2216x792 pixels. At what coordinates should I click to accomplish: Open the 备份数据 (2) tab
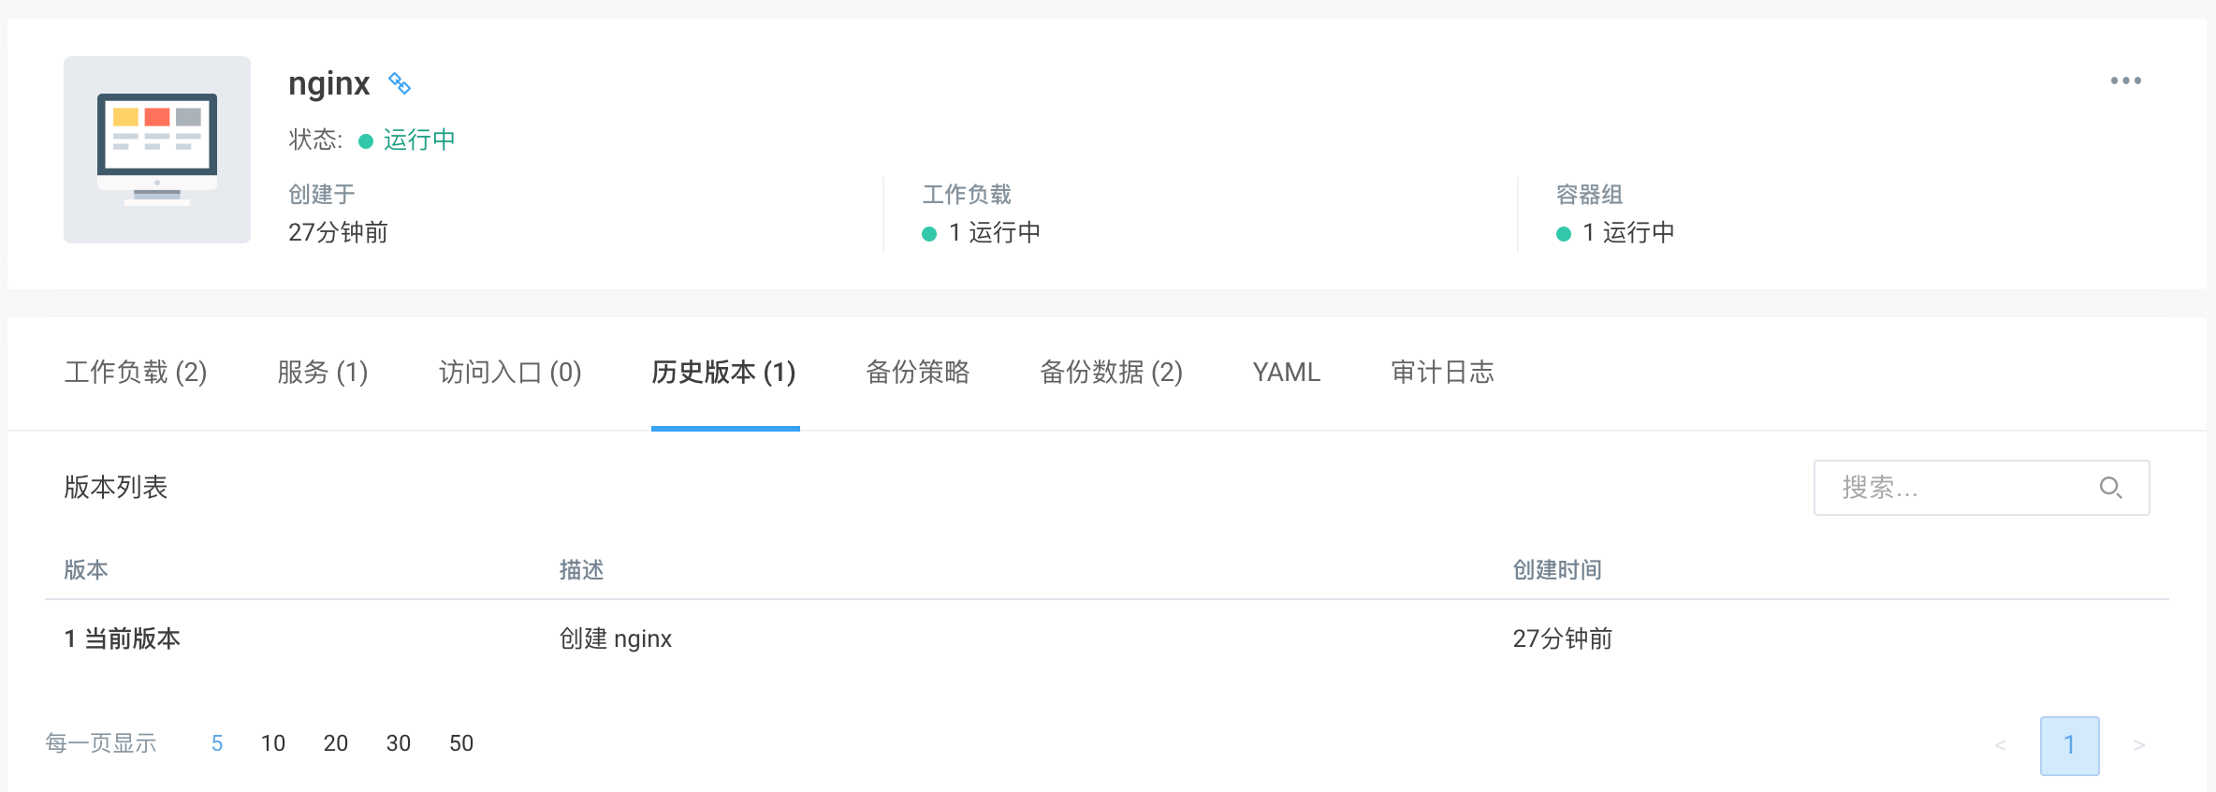pyautogui.click(x=1111, y=373)
